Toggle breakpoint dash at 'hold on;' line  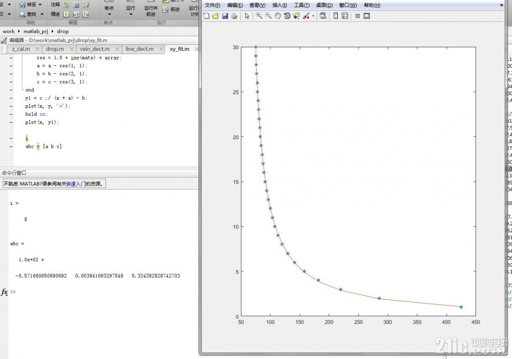11,114
